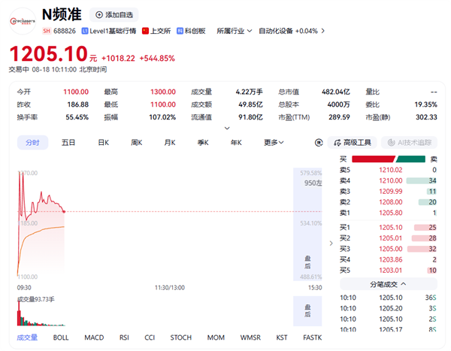This screenshot has height=351, width=451.
Task: Click the green sell ratio bar
Action: click(410, 159)
